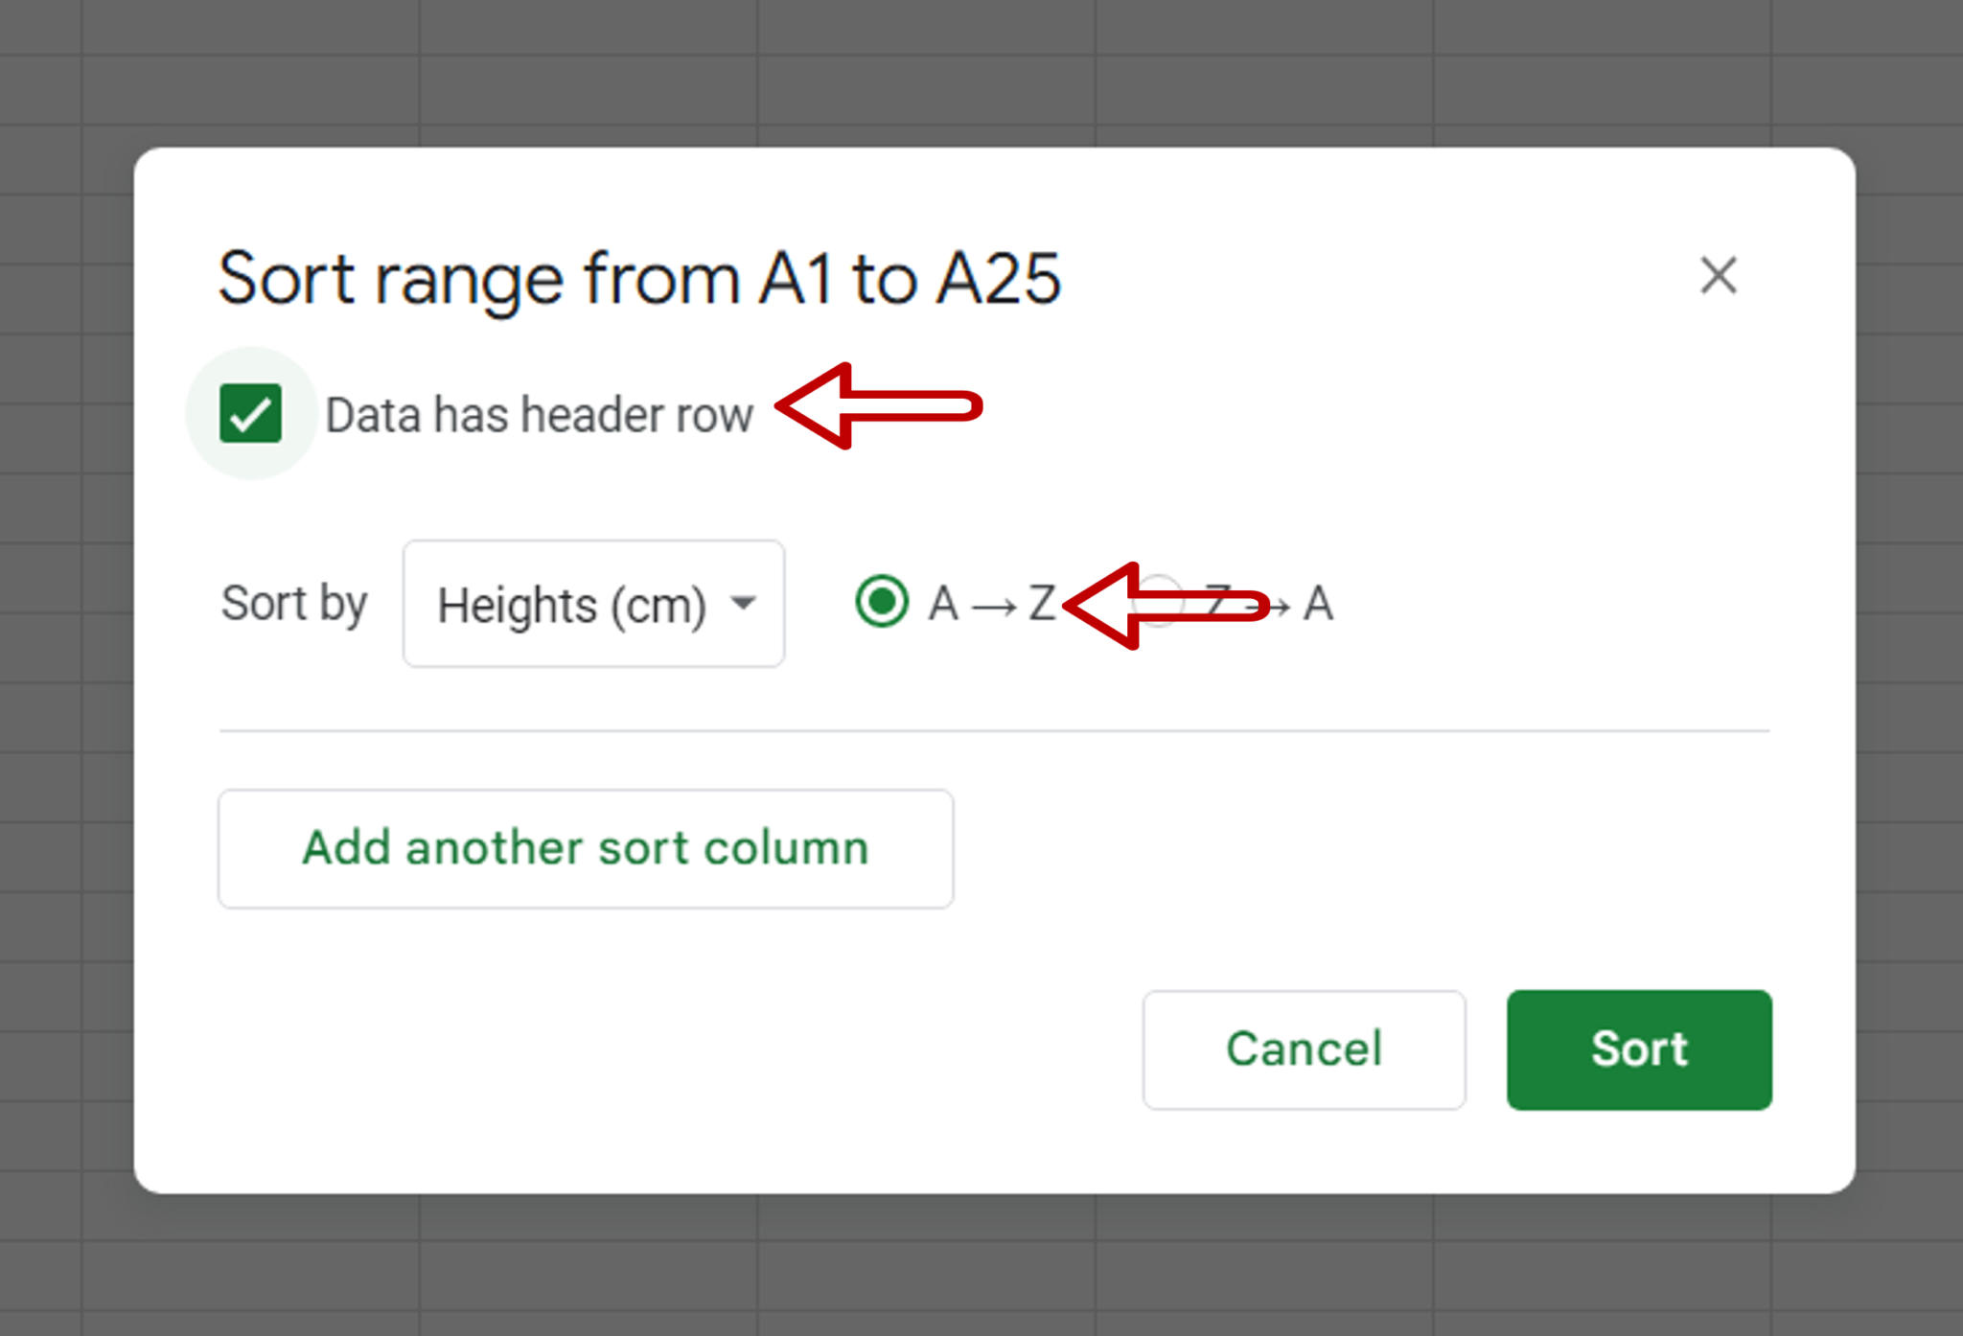The width and height of the screenshot is (1963, 1336).
Task: Click the dropdown arrow beside Heights (cm)
Action: tap(743, 605)
